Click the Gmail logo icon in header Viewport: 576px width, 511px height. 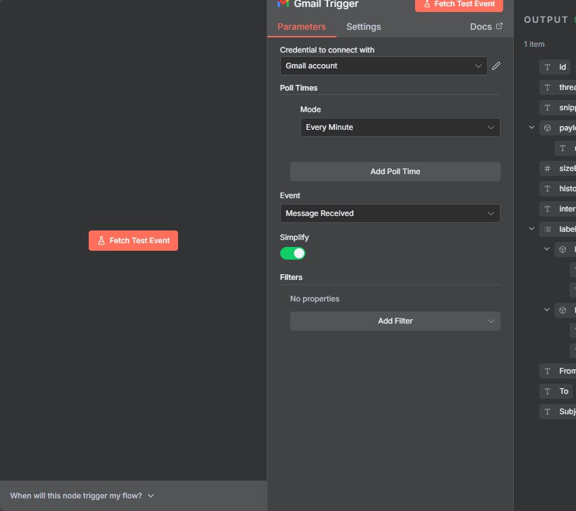tap(283, 4)
